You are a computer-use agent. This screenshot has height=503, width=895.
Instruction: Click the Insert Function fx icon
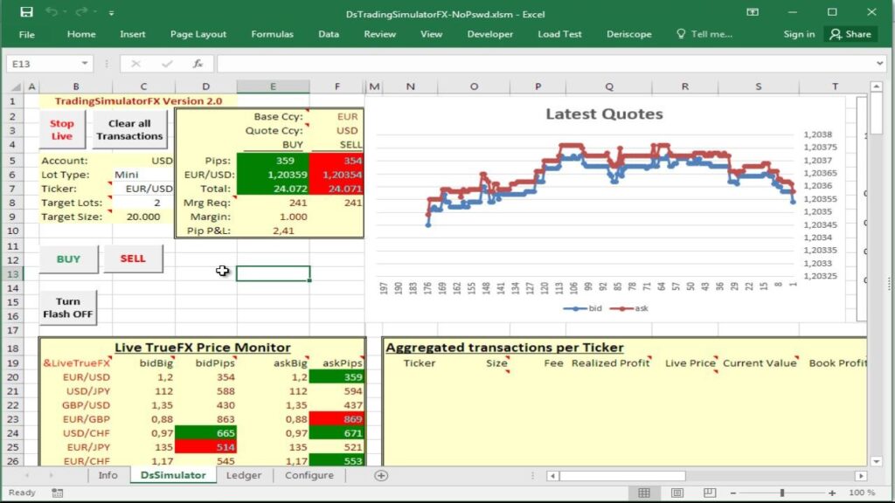[198, 63]
